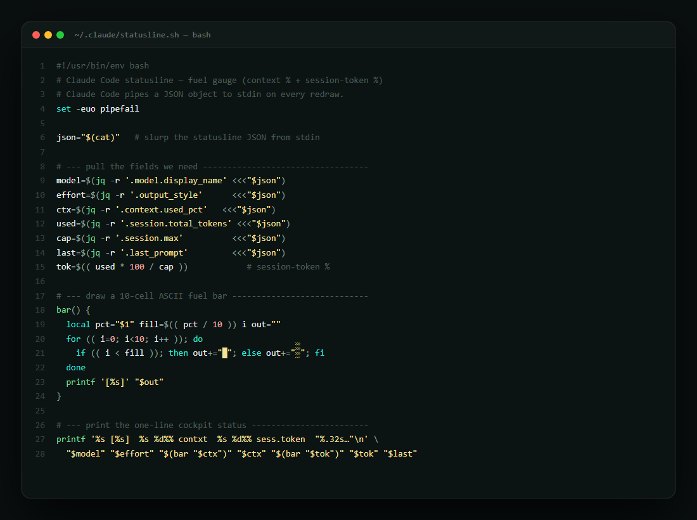Screen dimensions: 697x520
Task: Click the '.last_prompt' jq filter
Action: tap(154, 252)
